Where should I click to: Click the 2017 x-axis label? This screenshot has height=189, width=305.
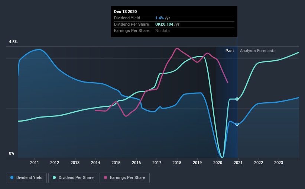point(157,163)
